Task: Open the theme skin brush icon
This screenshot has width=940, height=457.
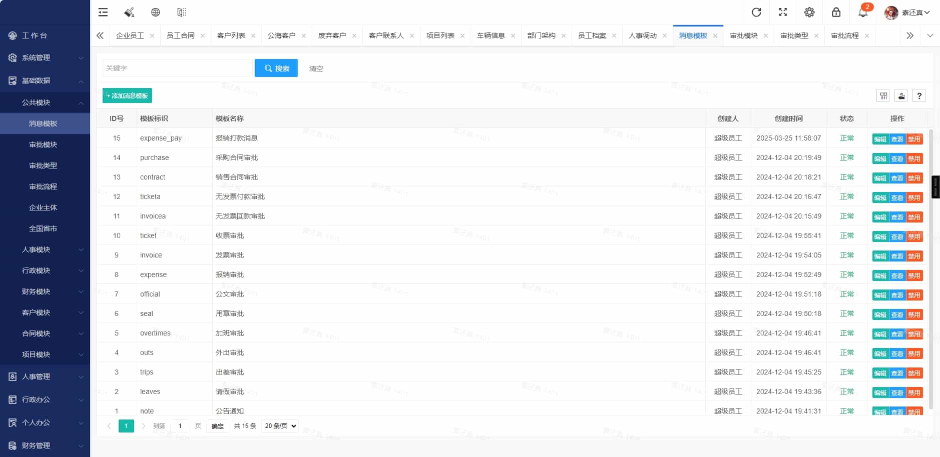Action: (129, 12)
